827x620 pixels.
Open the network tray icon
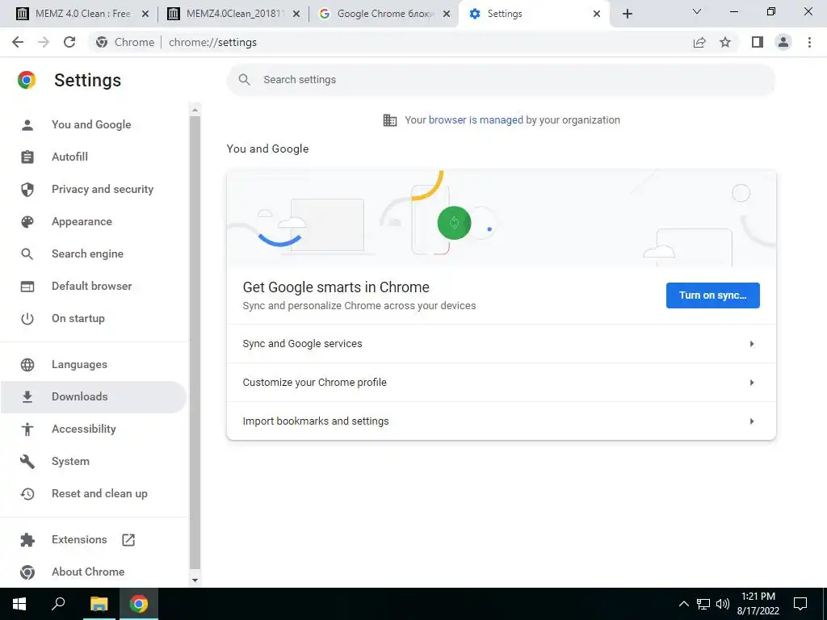(x=703, y=604)
